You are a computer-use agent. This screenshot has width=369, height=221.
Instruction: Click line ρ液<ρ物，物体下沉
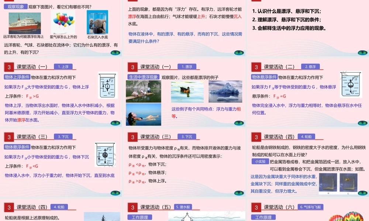148,164
